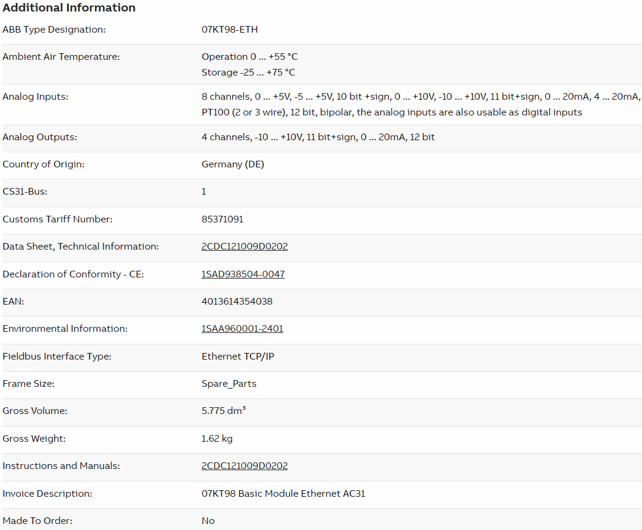This screenshot has height=530, width=642.
Task: Click the Ethernet TCP/IP fieldbus value
Action: (238, 357)
